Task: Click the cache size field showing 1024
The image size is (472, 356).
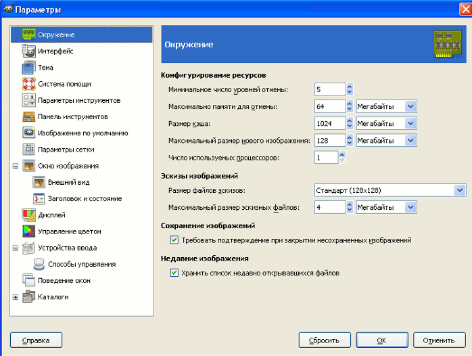Action: 330,123
